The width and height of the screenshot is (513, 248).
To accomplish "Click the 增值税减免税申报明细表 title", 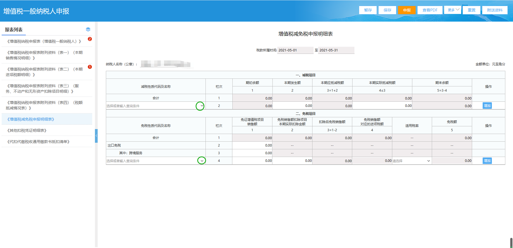I will [x=305, y=34].
